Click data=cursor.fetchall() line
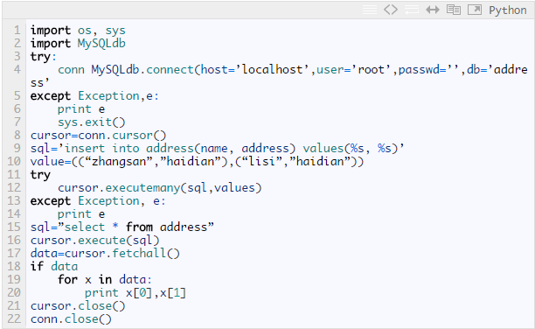This screenshot has height=329, width=535. click(x=105, y=254)
